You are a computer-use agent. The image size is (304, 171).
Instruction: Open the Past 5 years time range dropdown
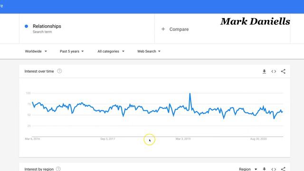pos(72,51)
